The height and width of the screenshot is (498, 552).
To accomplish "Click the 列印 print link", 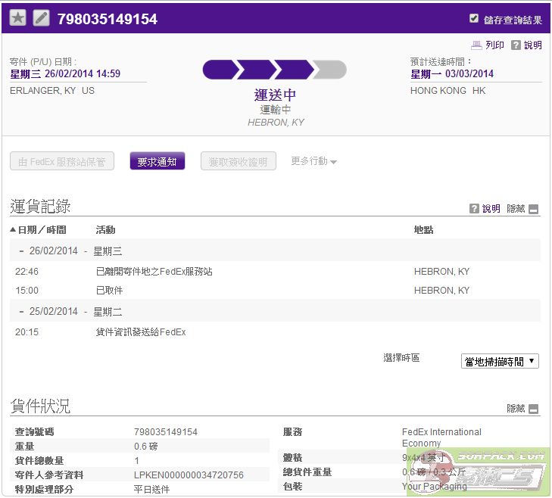I will pyautogui.click(x=494, y=45).
